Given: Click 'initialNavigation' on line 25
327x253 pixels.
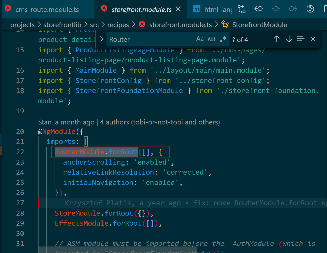Looking at the screenshot, I should tap(98, 182).
